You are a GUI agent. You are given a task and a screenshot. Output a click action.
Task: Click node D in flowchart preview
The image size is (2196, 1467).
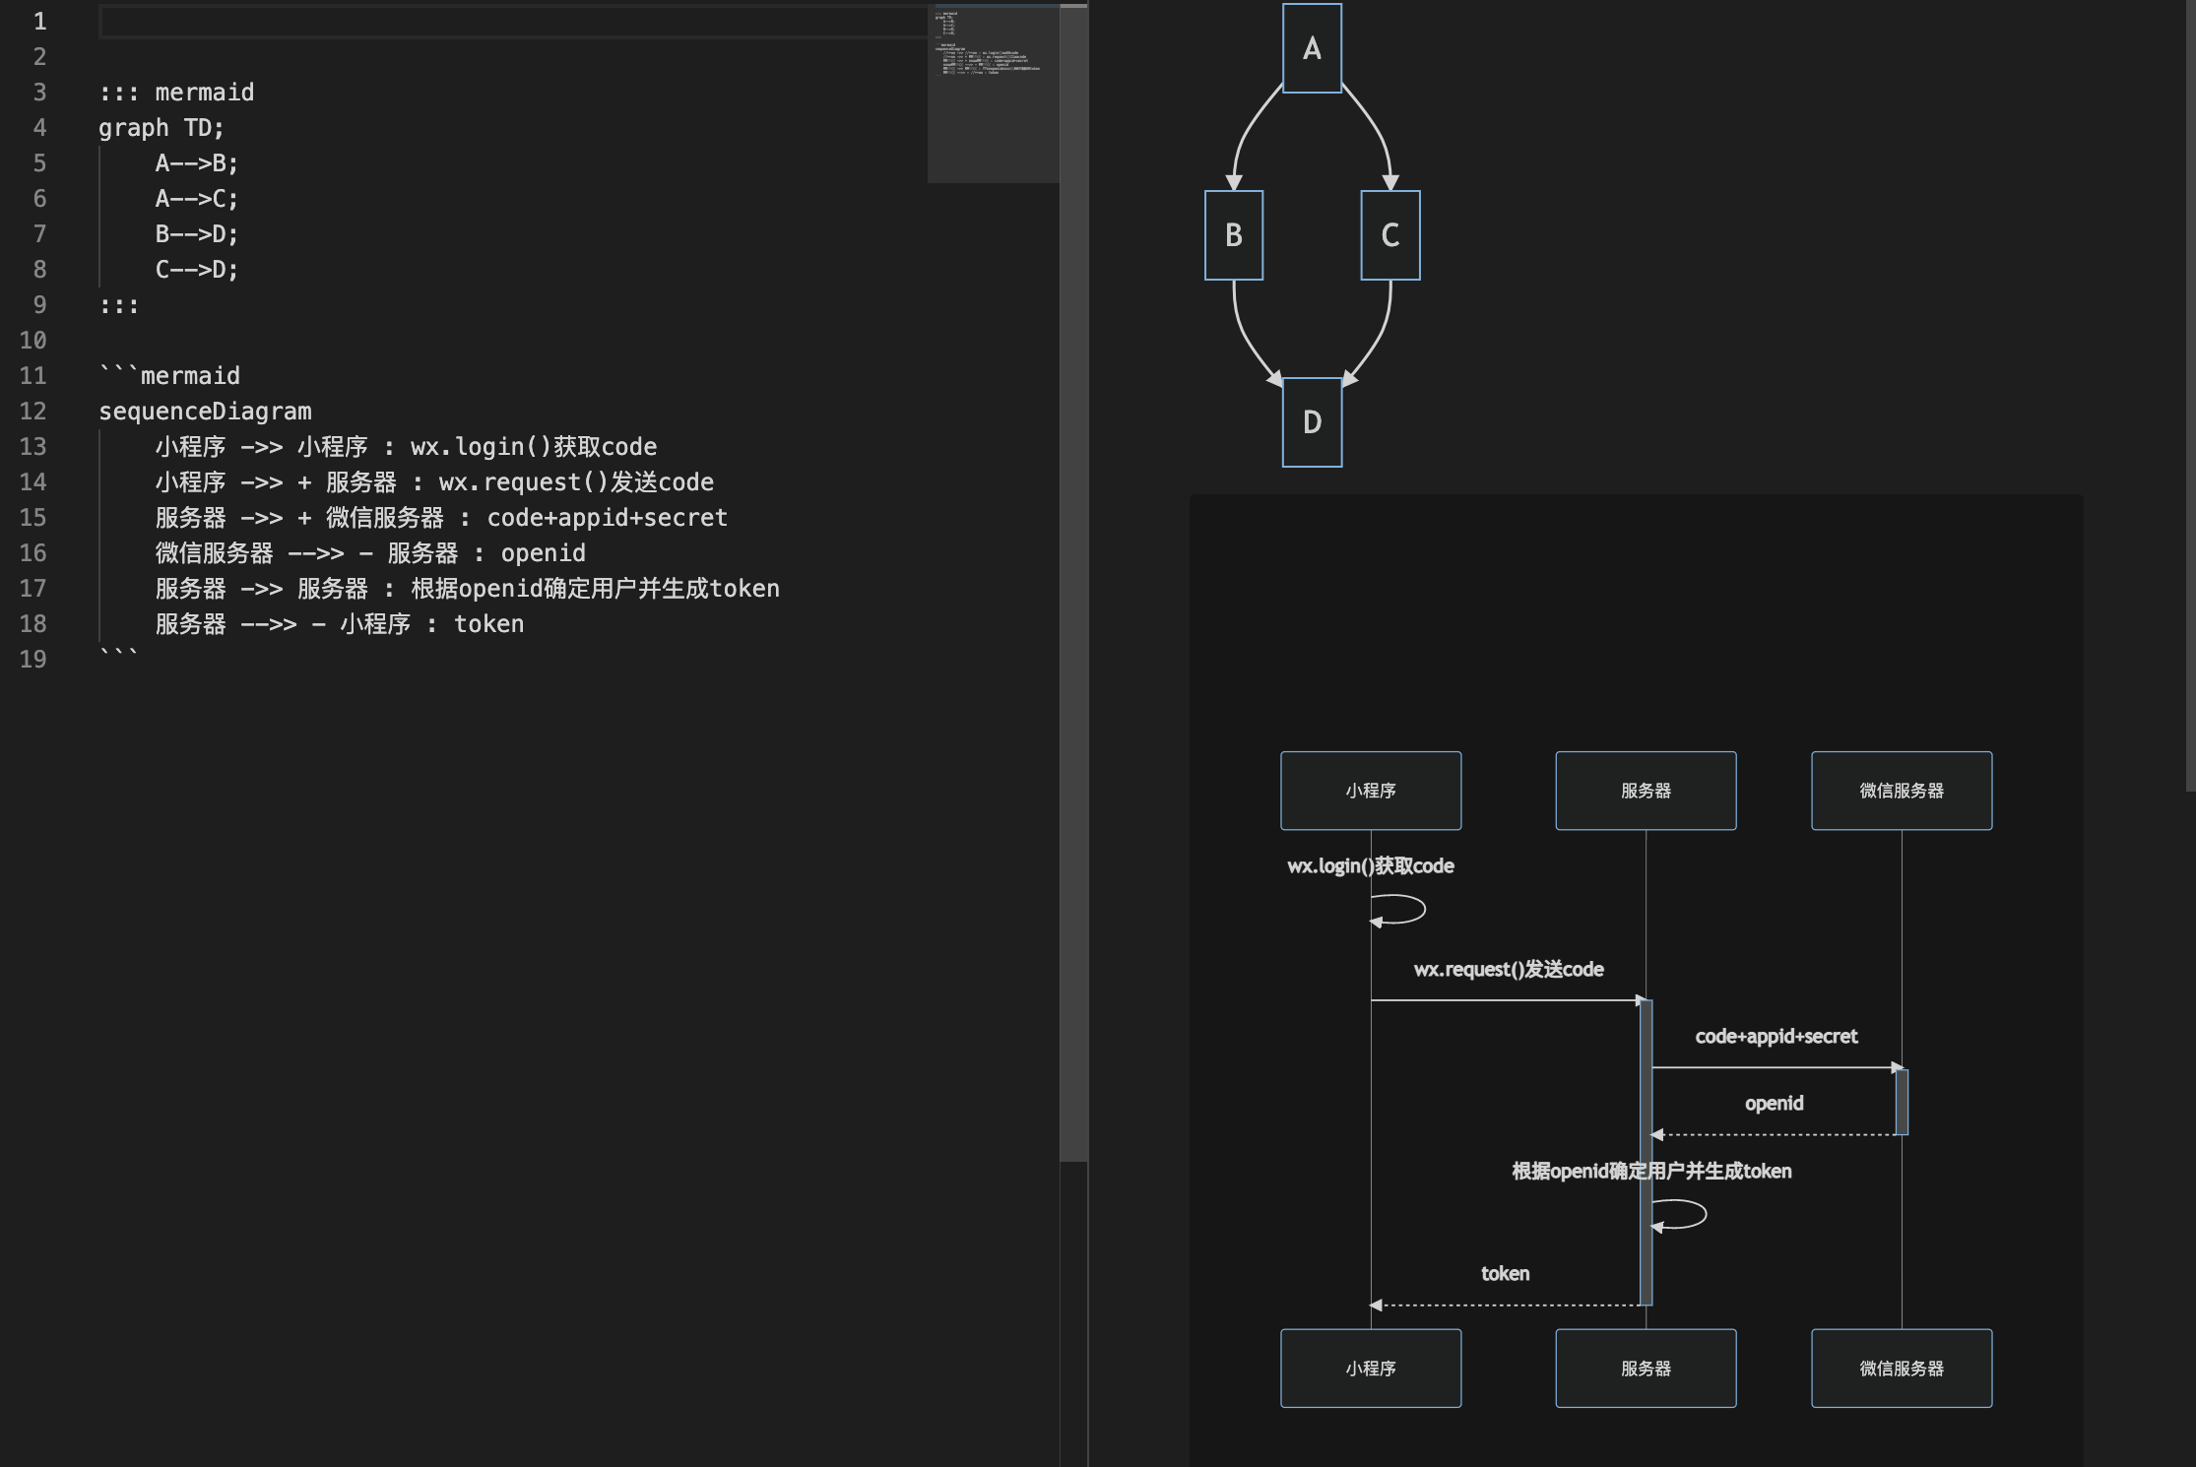[x=1312, y=422]
